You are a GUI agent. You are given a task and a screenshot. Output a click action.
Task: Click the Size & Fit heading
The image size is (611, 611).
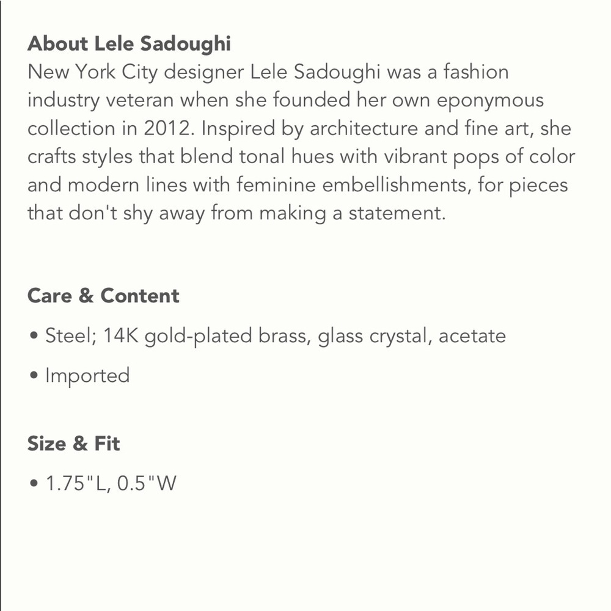coord(74,444)
